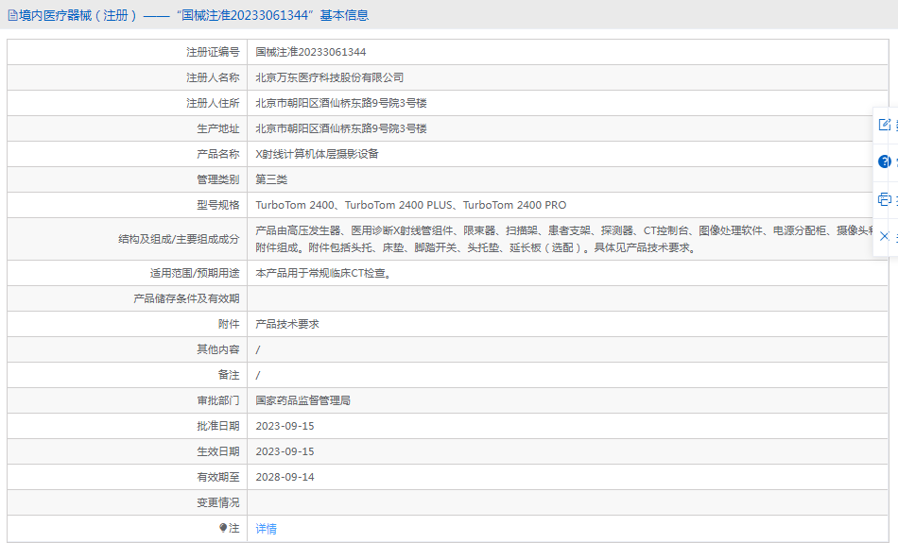Click the printer icon in side panel

click(884, 199)
